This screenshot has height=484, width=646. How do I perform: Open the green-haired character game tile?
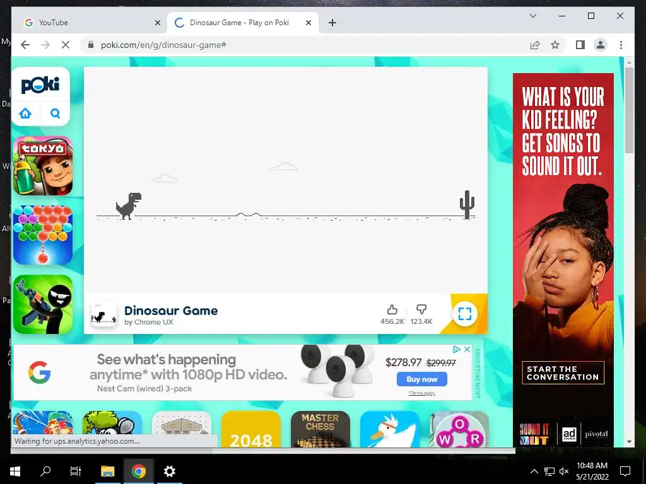tap(112, 429)
